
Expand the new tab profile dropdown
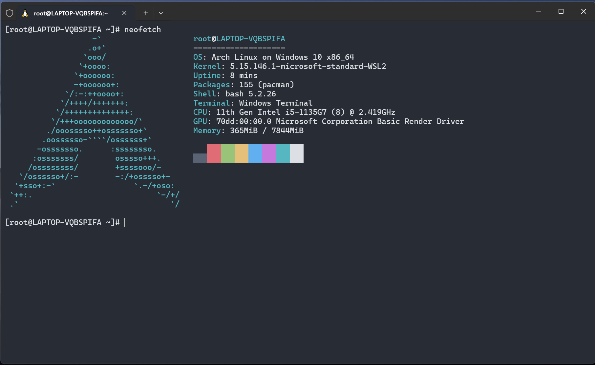point(161,13)
